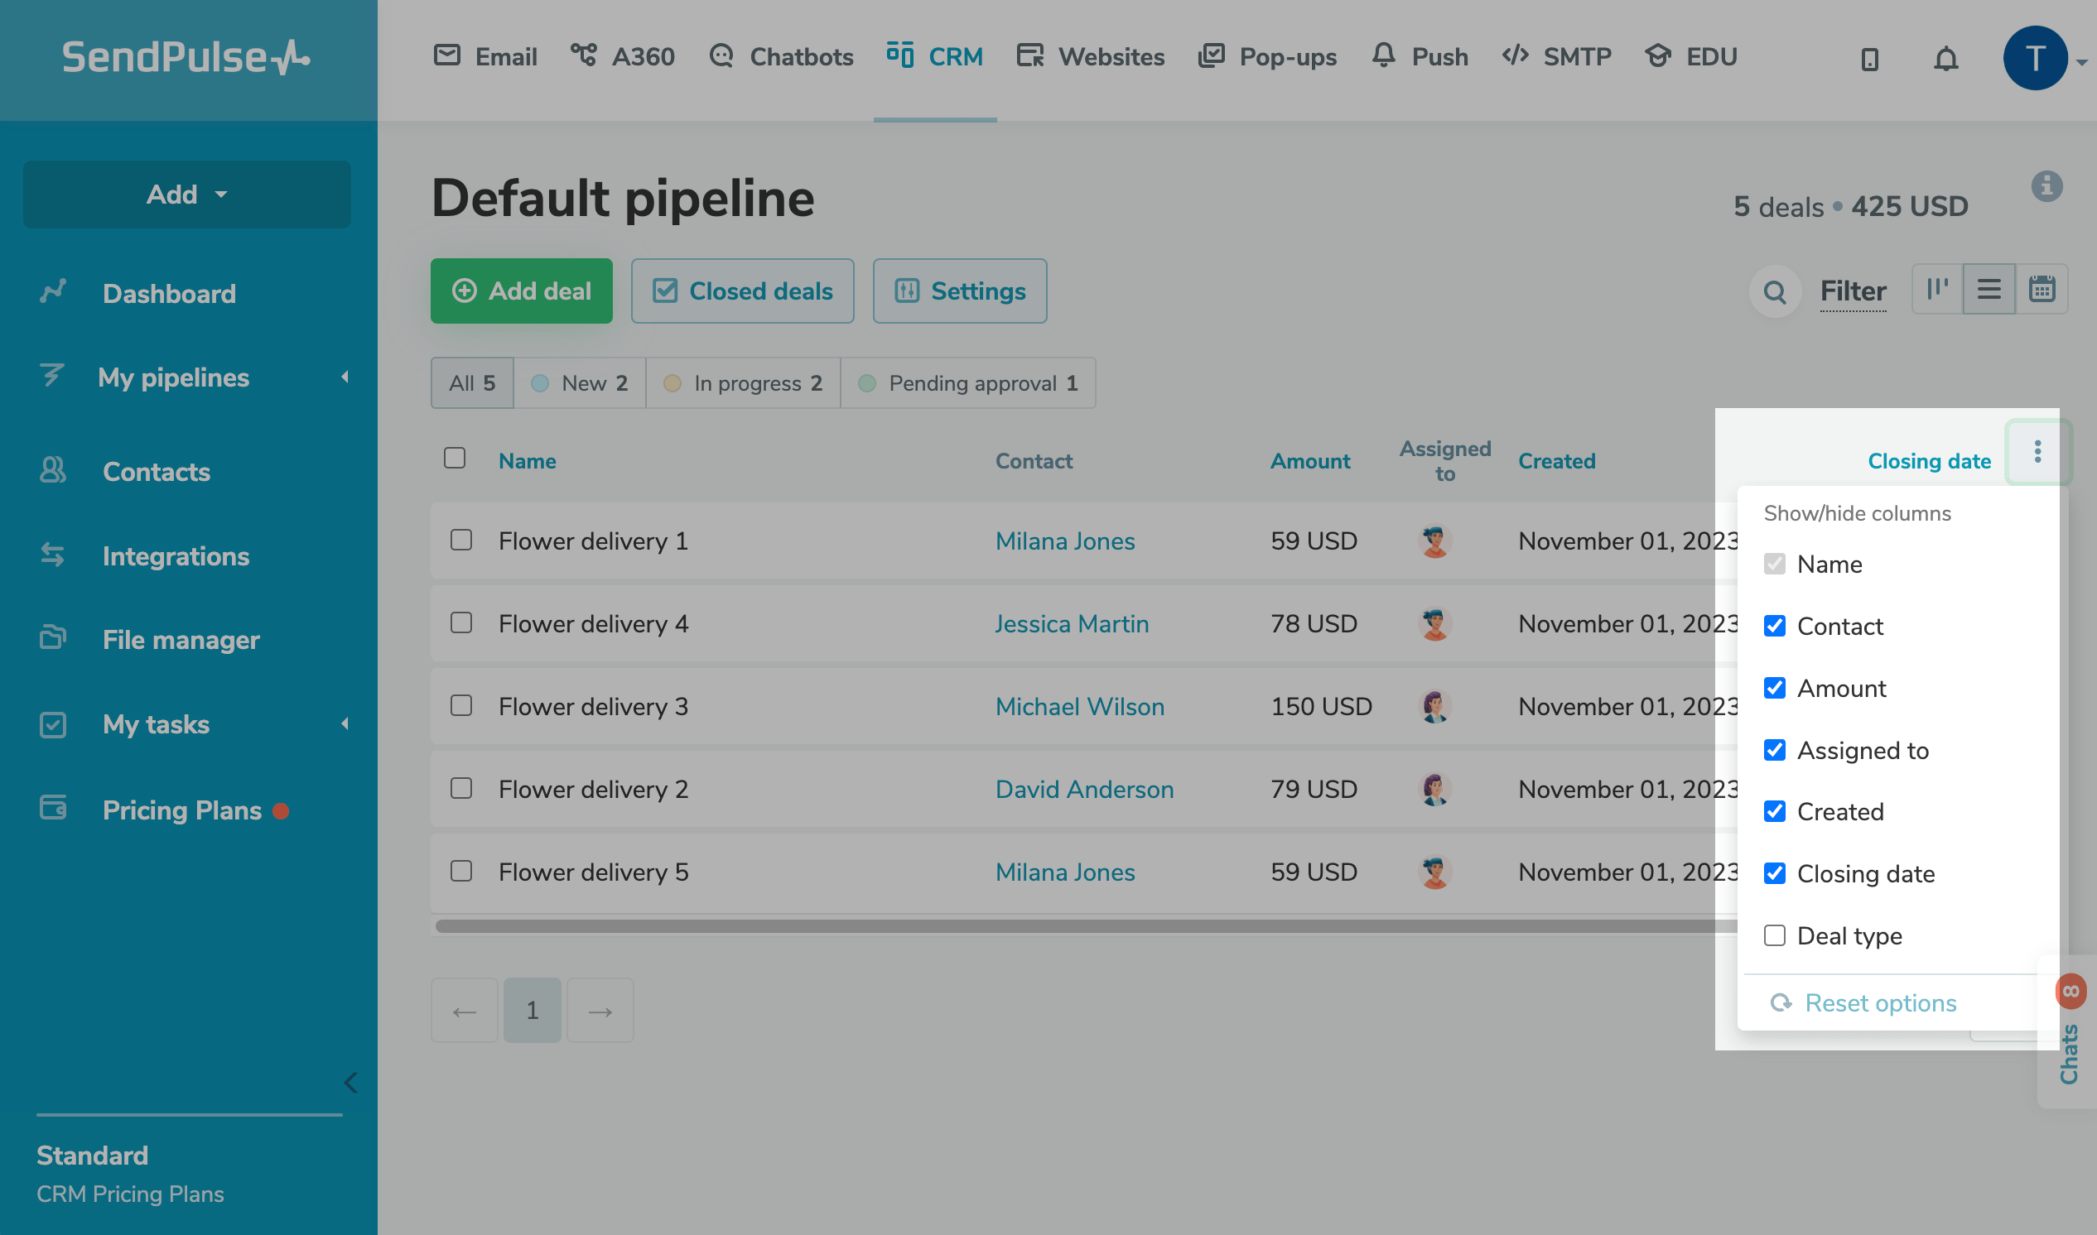Open contact Jessica Martin
Viewport: 2097px width, 1235px height.
click(1072, 624)
